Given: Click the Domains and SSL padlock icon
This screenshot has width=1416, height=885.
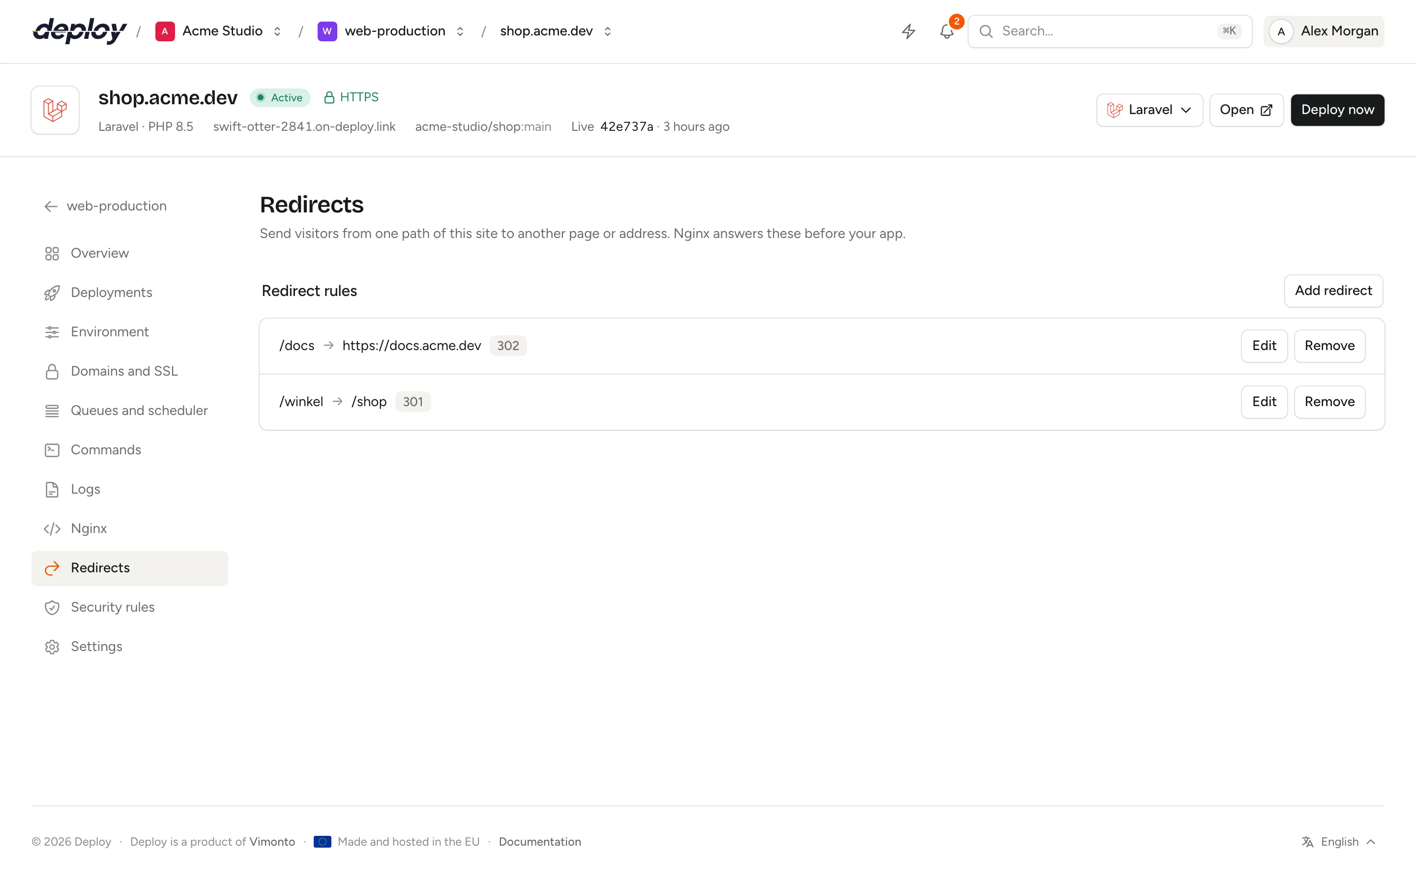Looking at the screenshot, I should [52, 371].
